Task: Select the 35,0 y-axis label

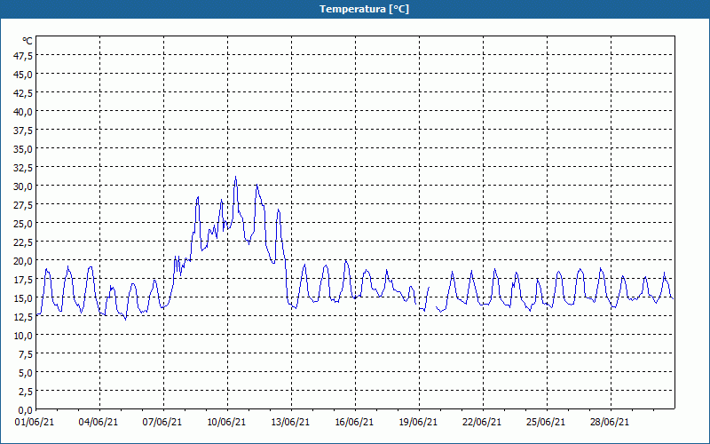Action: tap(24, 149)
